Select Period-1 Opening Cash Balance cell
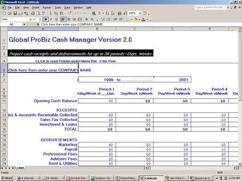Viewport: 242px width, 181px height. pyautogui.click(x=97, y=101)
